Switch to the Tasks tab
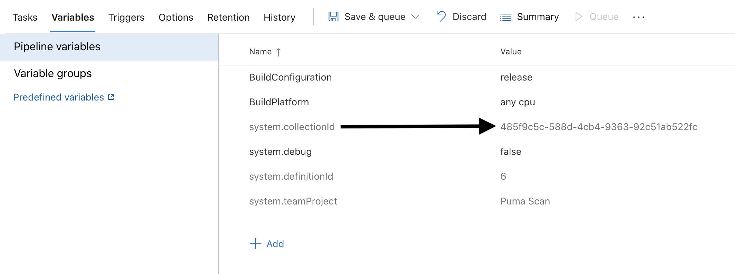735x274 pixels. [25, 17]
